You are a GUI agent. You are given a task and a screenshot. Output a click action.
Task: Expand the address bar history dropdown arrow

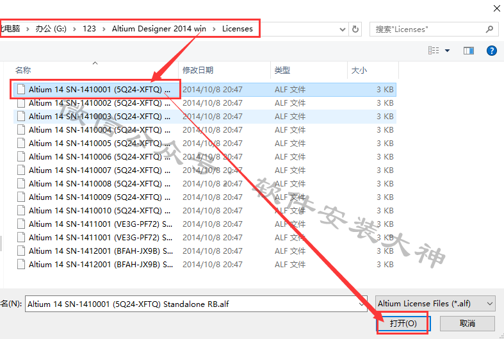point(343,29)
